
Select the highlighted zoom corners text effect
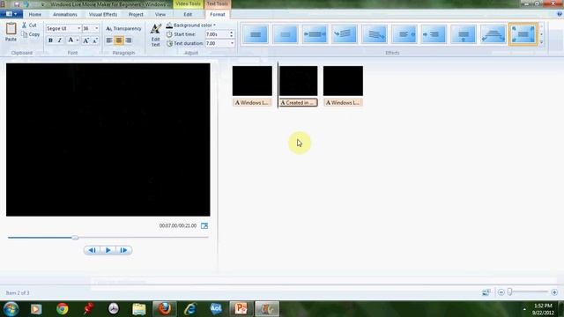click(523, 34)
